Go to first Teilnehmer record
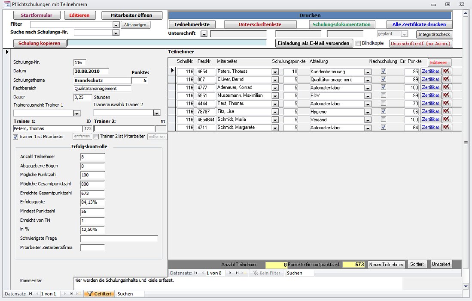Screen dimensions: 472x301 click(196, 273)
